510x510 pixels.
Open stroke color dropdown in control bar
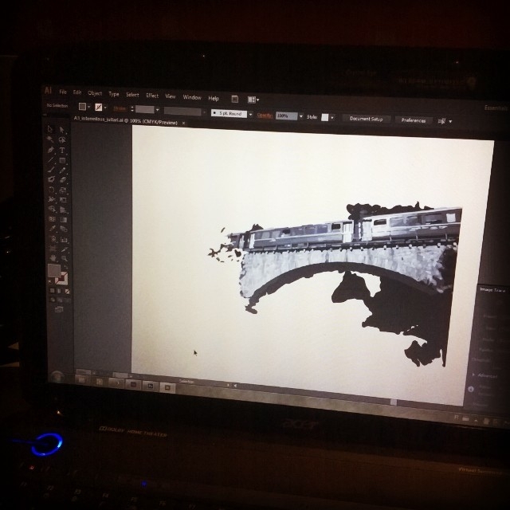pos(105,108)
